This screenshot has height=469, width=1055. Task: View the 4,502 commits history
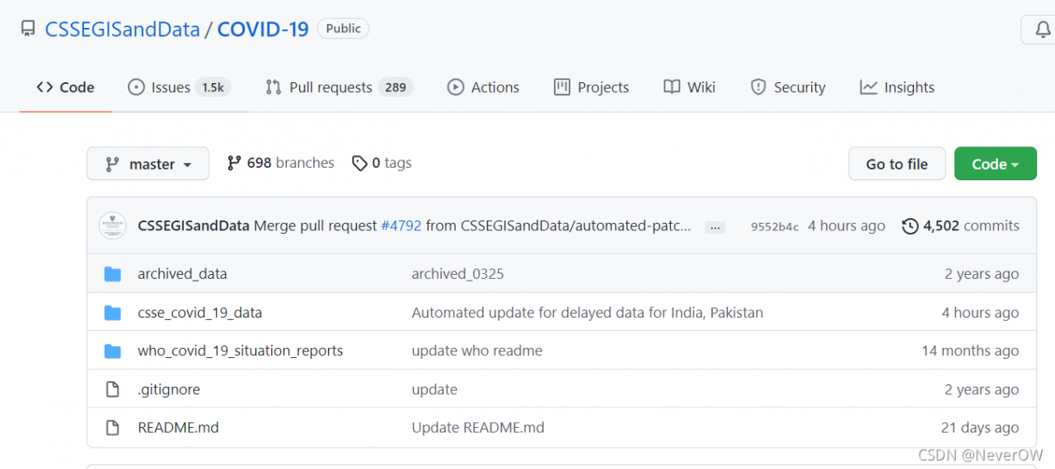tap(961, 225)
